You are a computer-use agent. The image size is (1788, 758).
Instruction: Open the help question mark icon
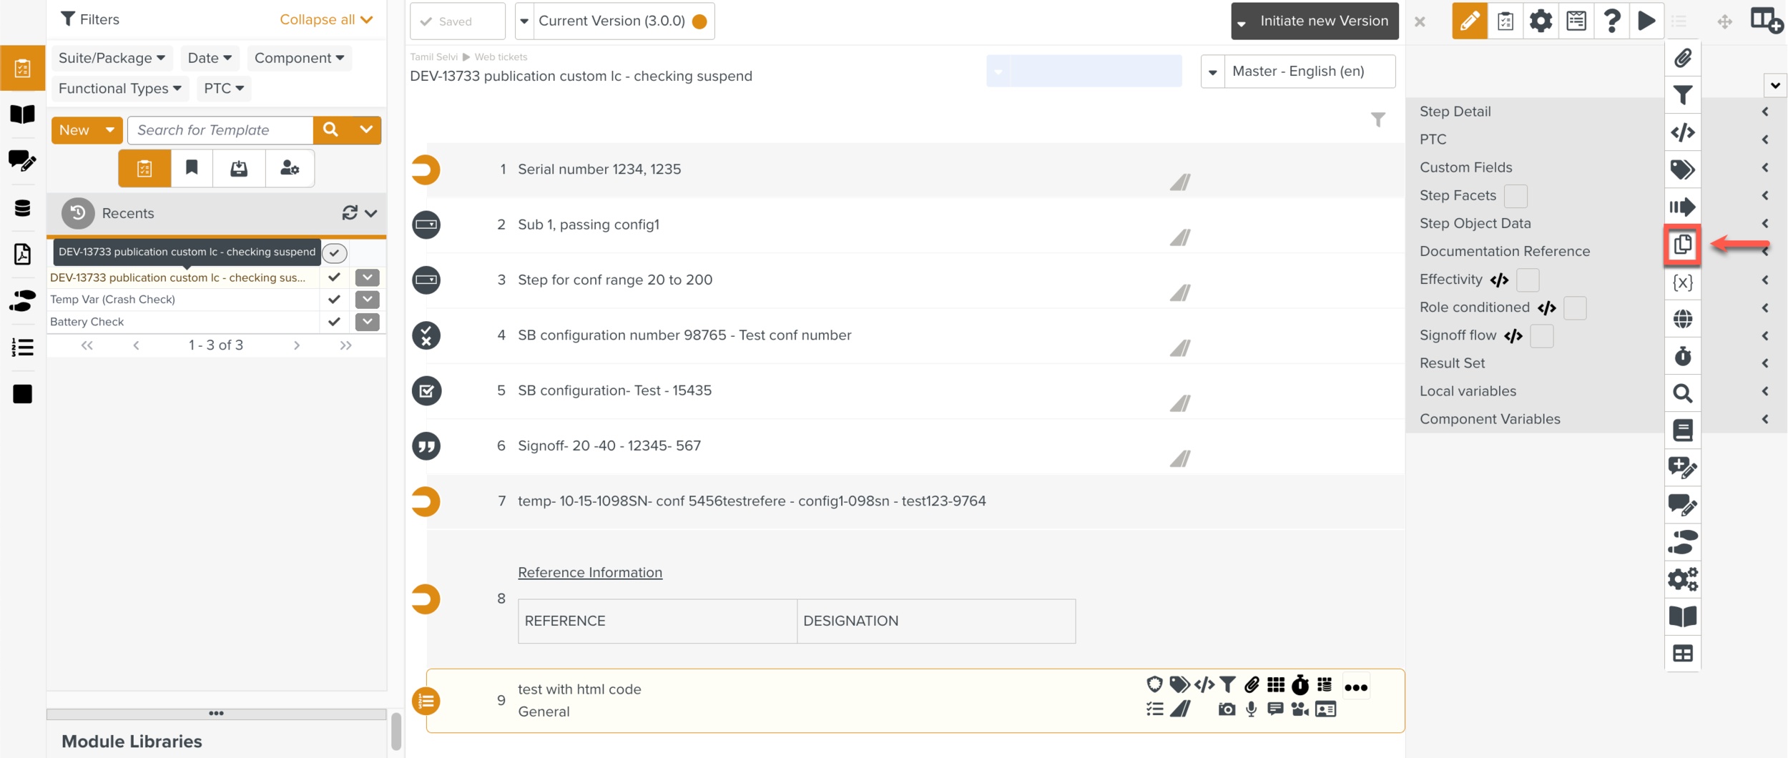[x=1611, y=21]
